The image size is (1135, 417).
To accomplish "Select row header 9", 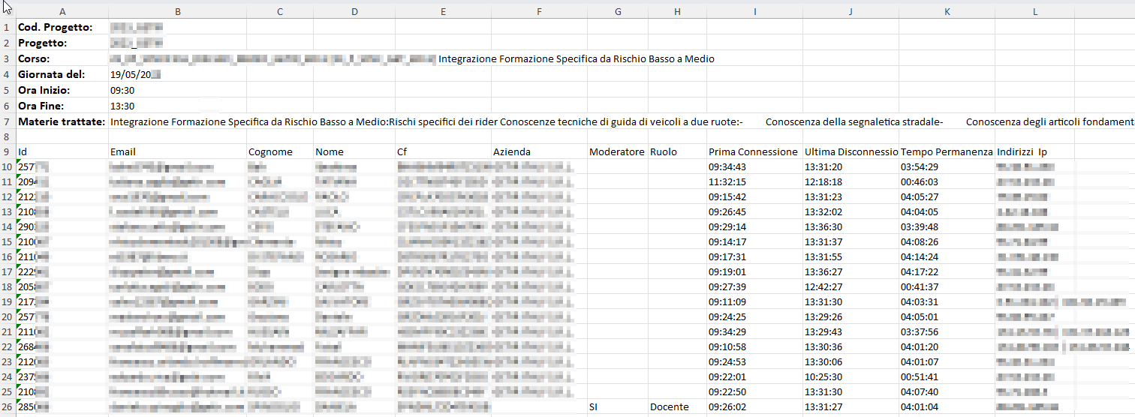I will click(8, 151).
